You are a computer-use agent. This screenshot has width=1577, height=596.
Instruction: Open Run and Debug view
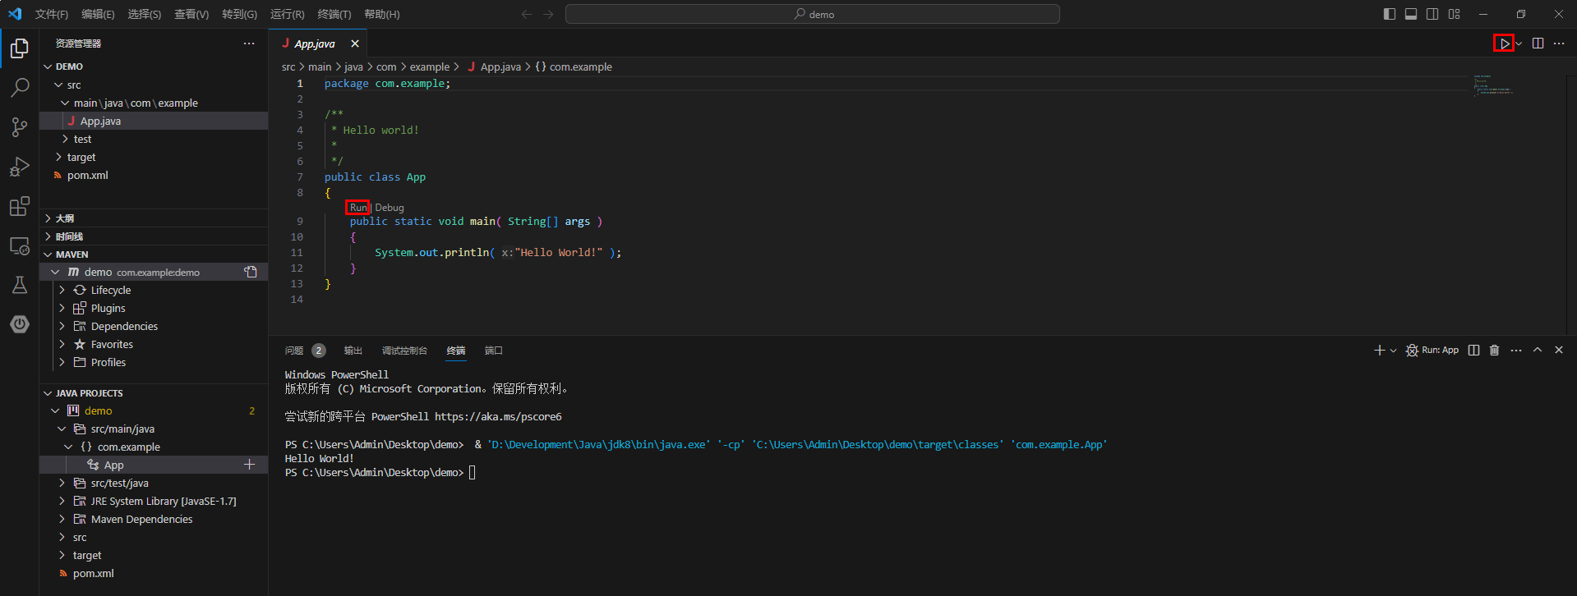pos(20,167)
